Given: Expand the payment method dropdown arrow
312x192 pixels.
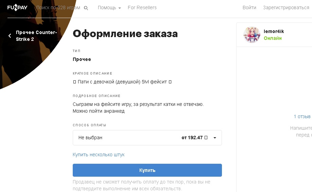Looking at the screenshot, I should pyautogui.click(x=215, y=138).
